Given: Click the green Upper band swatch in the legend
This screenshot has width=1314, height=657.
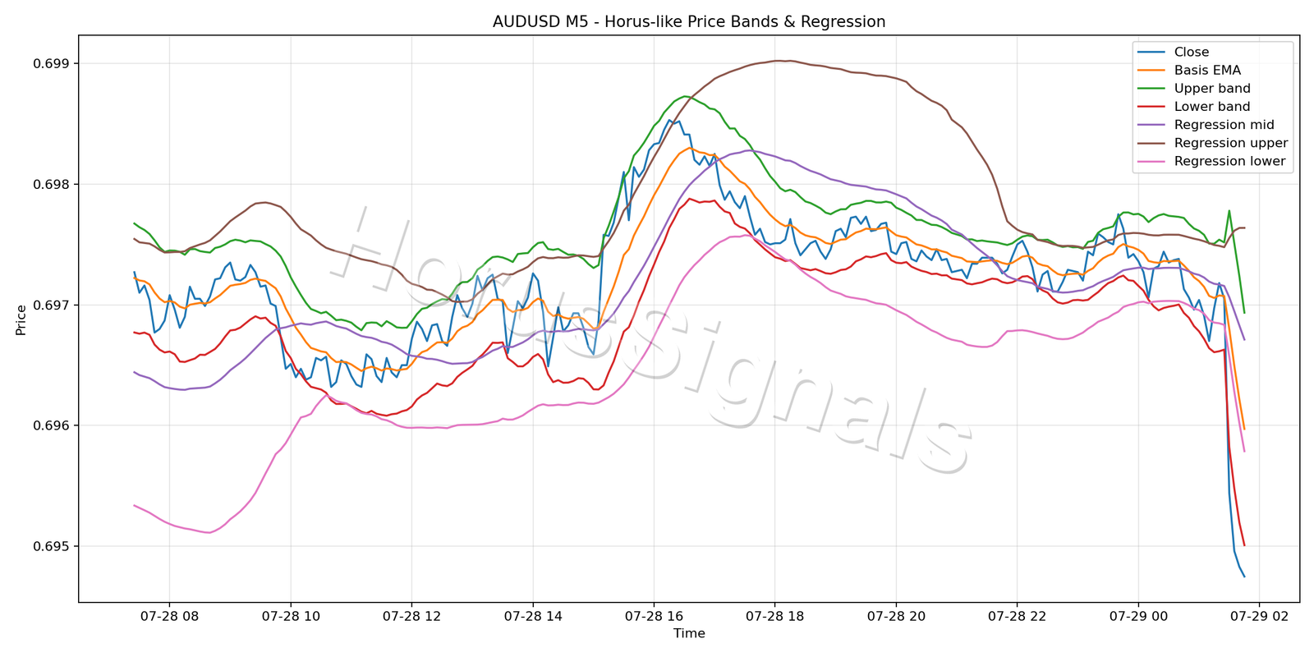Looking at the screenshot, I should tap(1151, 89).
